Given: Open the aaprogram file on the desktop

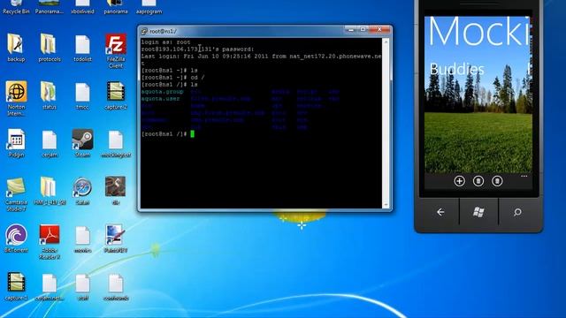Looking at the screenshot, I should click(149, 7).
